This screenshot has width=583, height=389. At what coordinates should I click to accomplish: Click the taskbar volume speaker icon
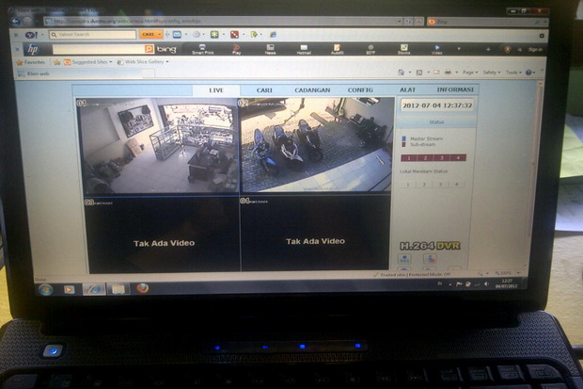pos(486,284)
